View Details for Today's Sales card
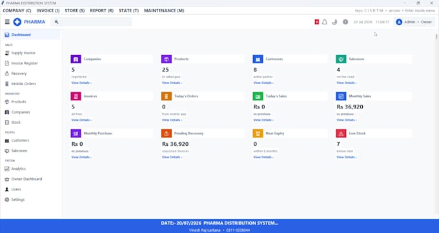This screenshot has height=233, width=439. (x=263, y=120)
